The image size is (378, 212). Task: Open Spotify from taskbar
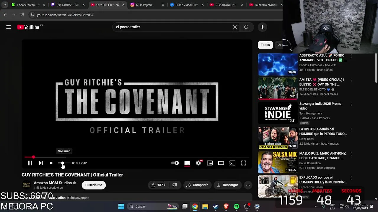coord(236,206)
